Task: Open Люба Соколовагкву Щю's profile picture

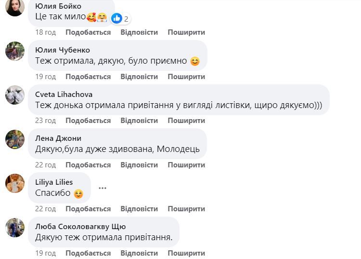Action: [15, 228]
